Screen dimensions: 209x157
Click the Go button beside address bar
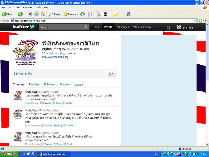[x=202, y=21]
